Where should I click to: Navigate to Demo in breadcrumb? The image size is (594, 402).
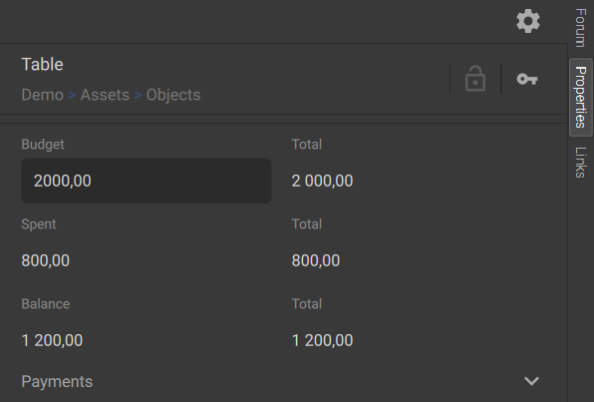(43, 95)
